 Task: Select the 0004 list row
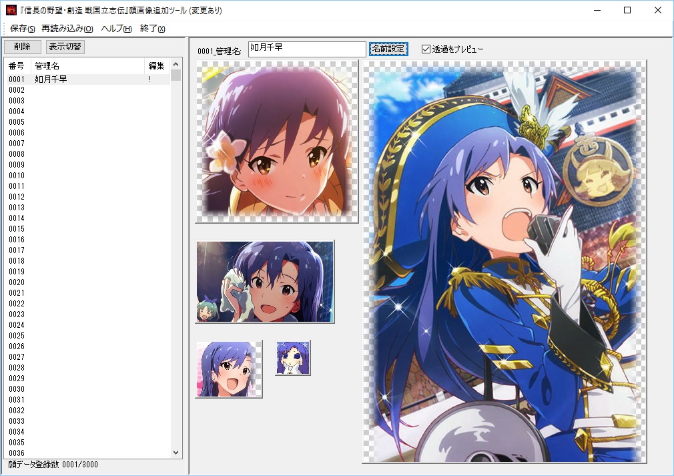[87, 111]
